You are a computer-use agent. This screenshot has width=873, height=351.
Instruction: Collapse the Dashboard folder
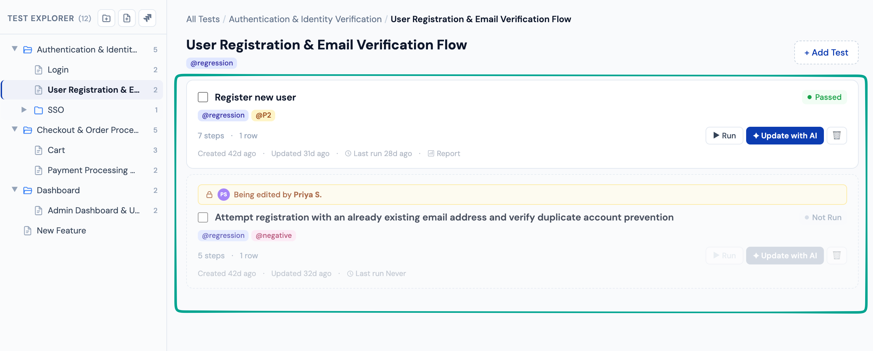[x=15, y=190]
